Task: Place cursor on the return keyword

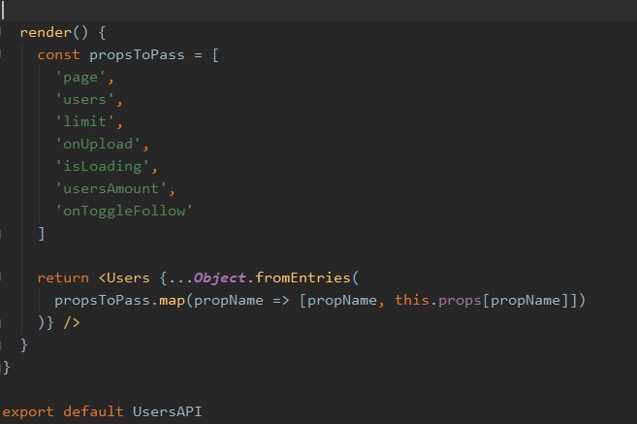Action: pyautogui.click(x=63, y=278)
